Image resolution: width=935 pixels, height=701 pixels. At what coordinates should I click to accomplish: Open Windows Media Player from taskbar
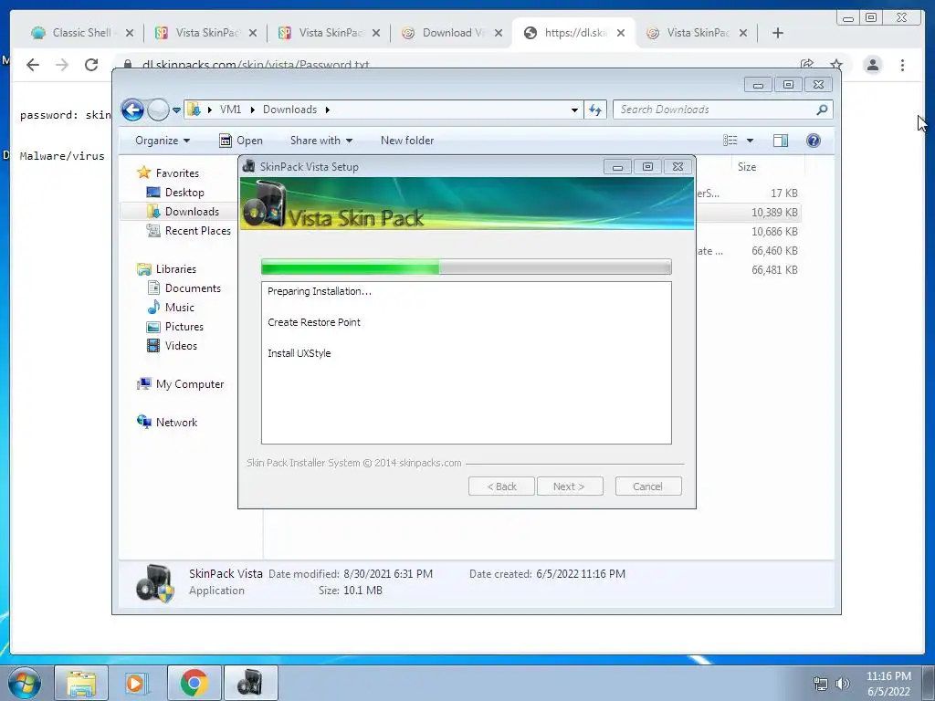(x=136, y=683)
